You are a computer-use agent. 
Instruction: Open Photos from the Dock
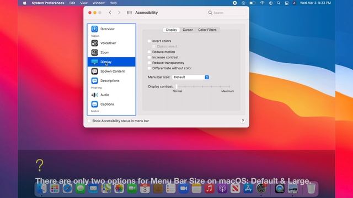(119, 189)
